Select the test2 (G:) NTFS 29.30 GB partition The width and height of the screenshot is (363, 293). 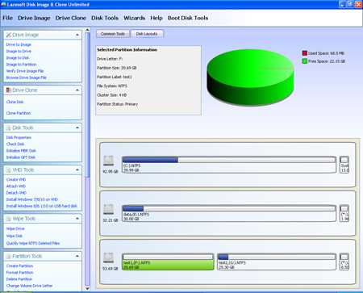[x=277, y=262]
